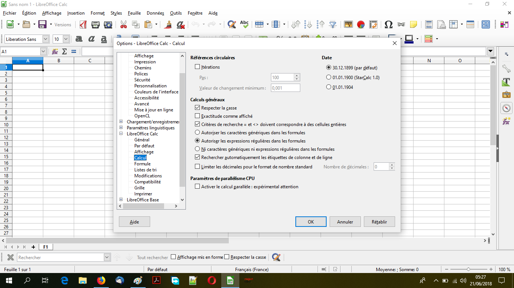Viewport: 514px width, 288px height.
Task: Click OK in Options dialog
Action: pos(311,222)
